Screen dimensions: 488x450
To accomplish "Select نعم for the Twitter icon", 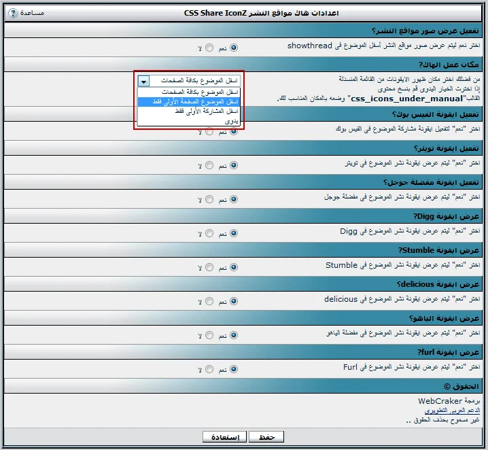I will click(234, 165).
